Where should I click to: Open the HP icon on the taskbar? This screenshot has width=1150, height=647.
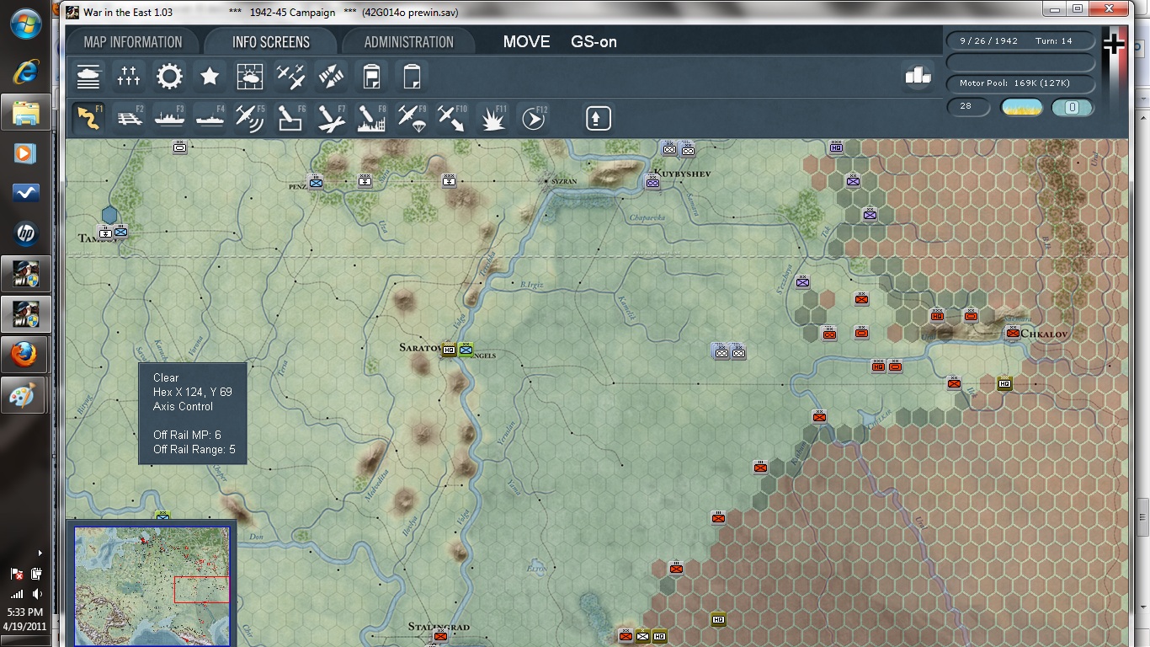pyautogui.click(x=25, y=233)
